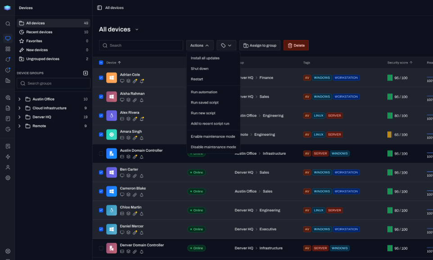This screenshot has width=433, height=260.
Task: Open Favorites in the sidebar
Action: [53, 41]
